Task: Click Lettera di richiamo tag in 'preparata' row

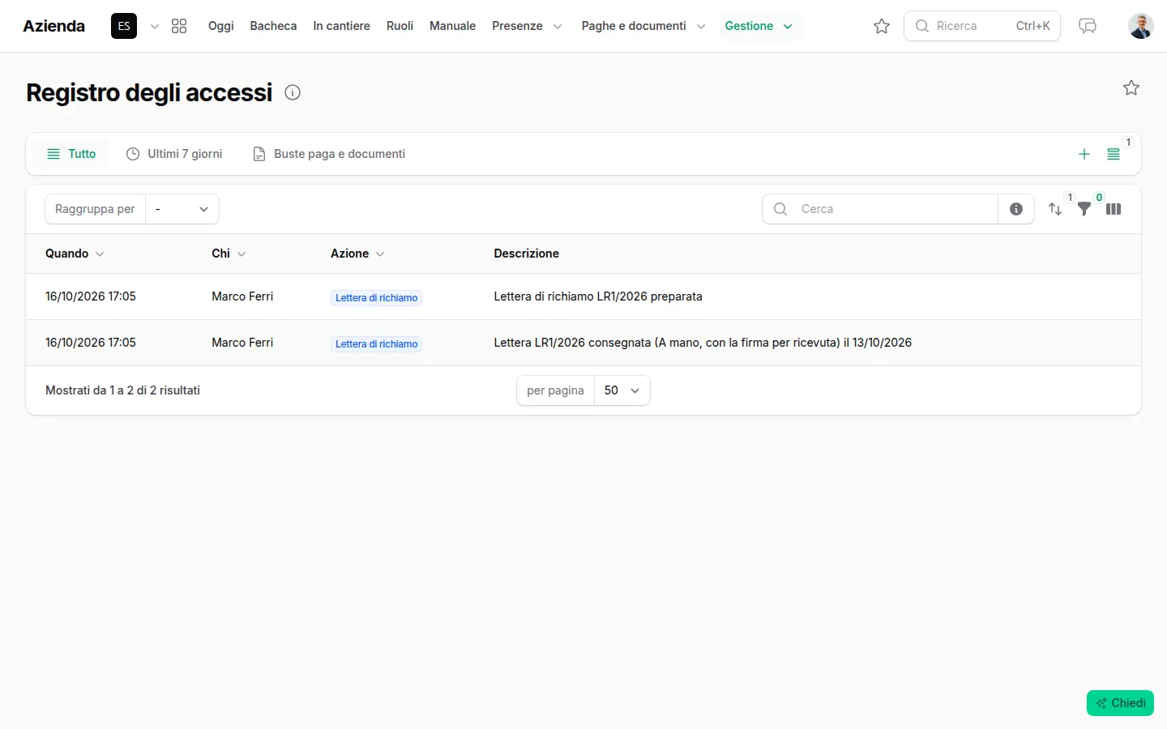Action: click(x=377, y=298)
